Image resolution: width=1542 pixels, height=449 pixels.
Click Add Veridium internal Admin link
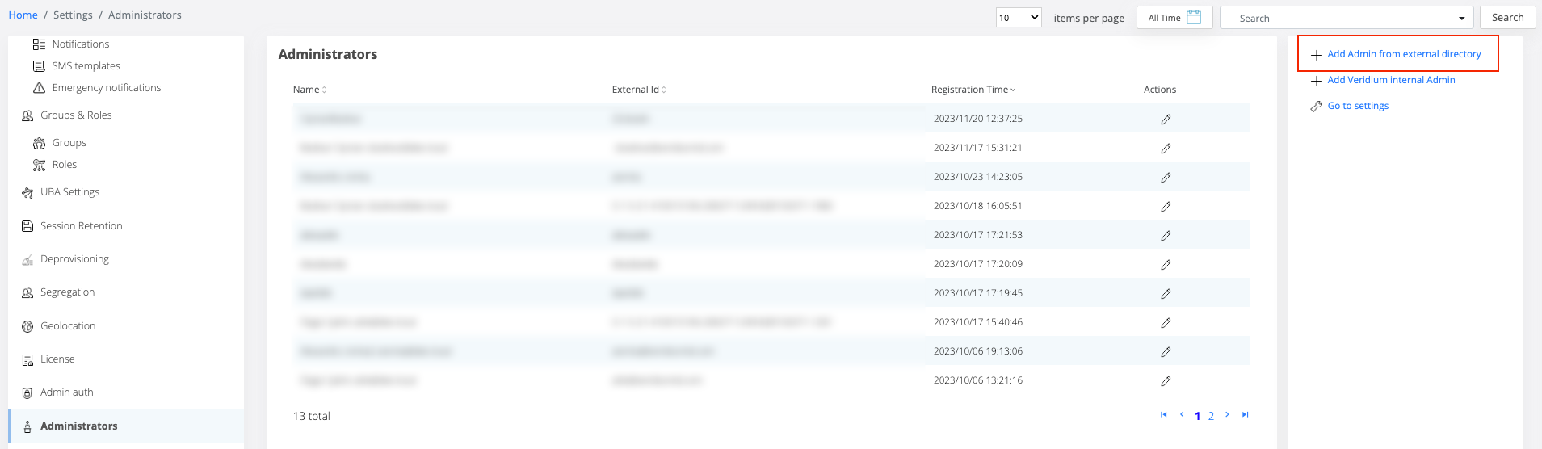(1390, 80)
